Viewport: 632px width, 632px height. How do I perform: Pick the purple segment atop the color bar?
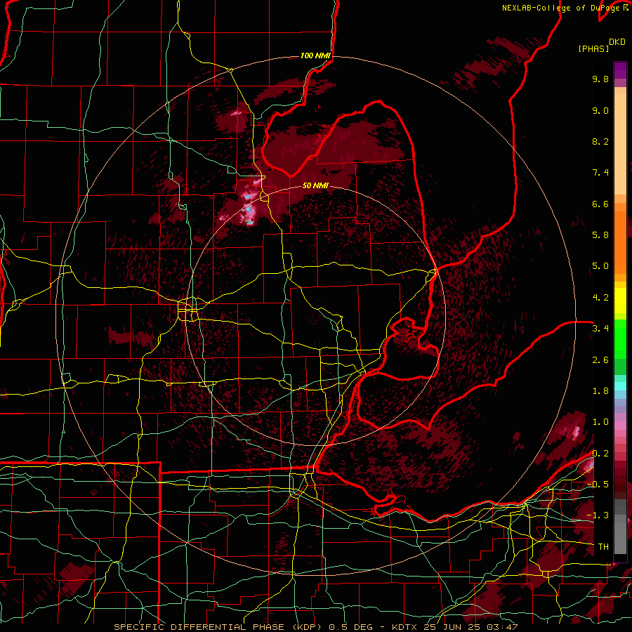(620, 70)
